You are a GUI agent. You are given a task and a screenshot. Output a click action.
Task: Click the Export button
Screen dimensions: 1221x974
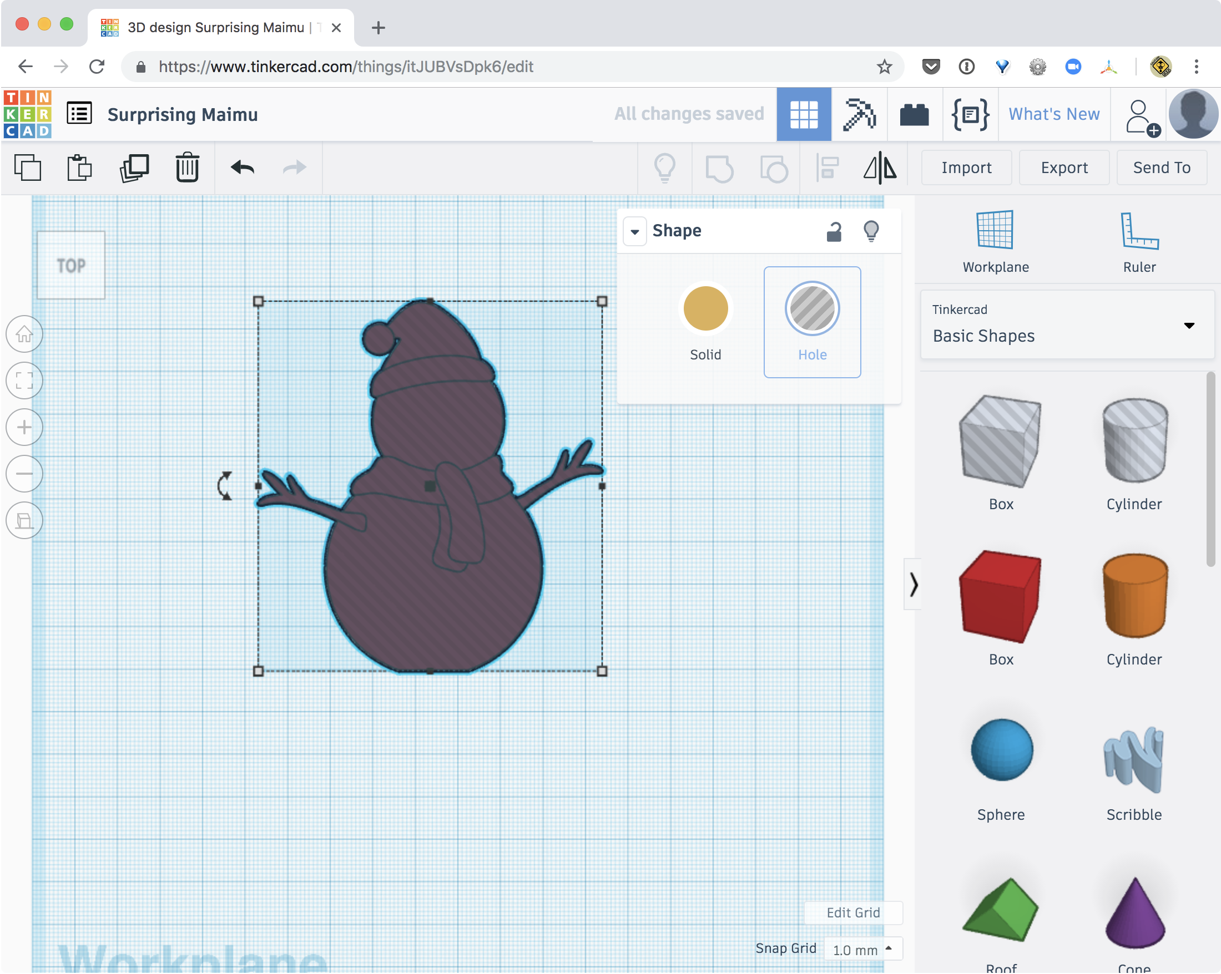1063,168
